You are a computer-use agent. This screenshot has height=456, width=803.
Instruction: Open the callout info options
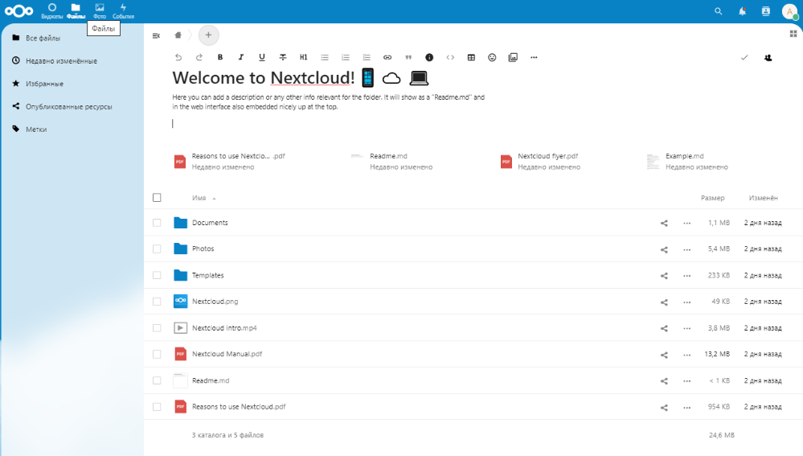pyautogui.click(x=429, y=57)
